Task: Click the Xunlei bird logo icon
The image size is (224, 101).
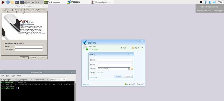Action: (x=85, y=42)
